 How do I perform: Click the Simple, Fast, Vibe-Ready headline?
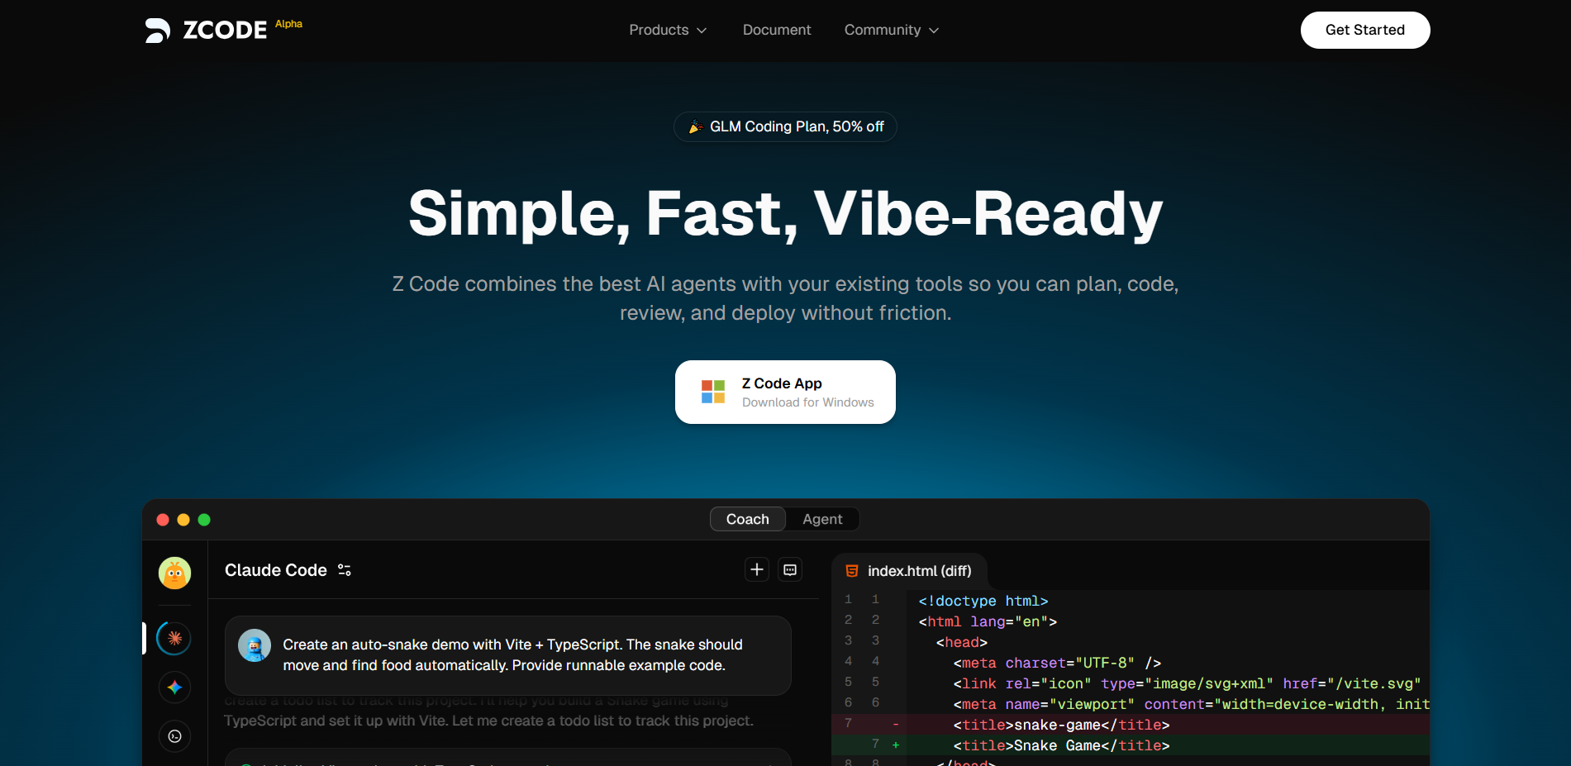(x=785, y=213)
